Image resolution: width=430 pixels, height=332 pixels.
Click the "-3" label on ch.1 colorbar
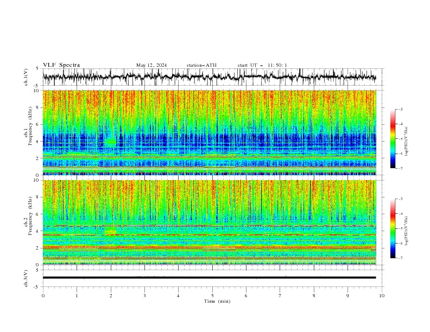click(x=401, y=109)
